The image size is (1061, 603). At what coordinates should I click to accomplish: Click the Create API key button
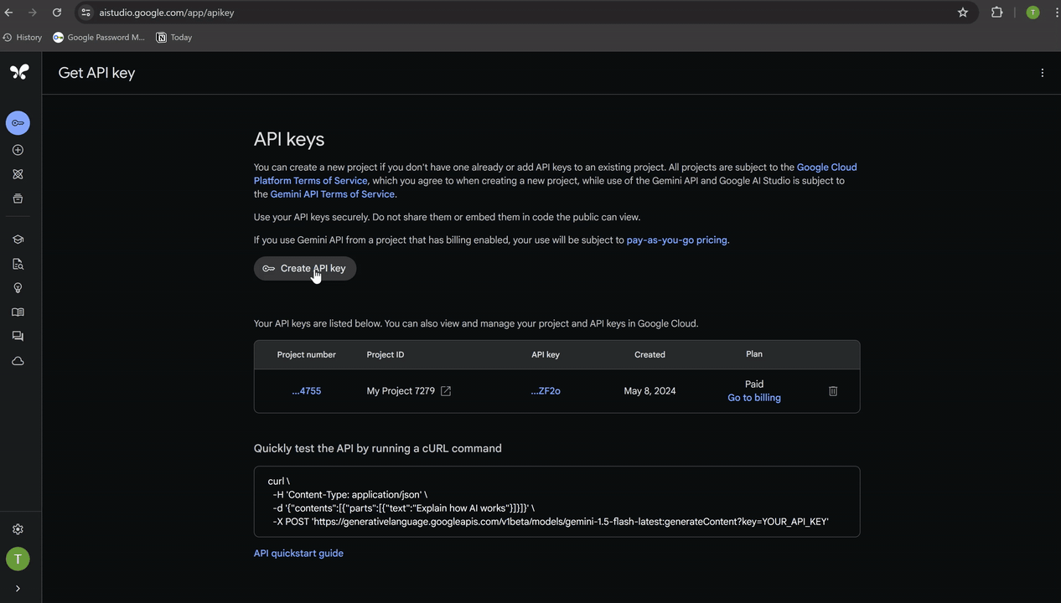(x=305, y=268)
